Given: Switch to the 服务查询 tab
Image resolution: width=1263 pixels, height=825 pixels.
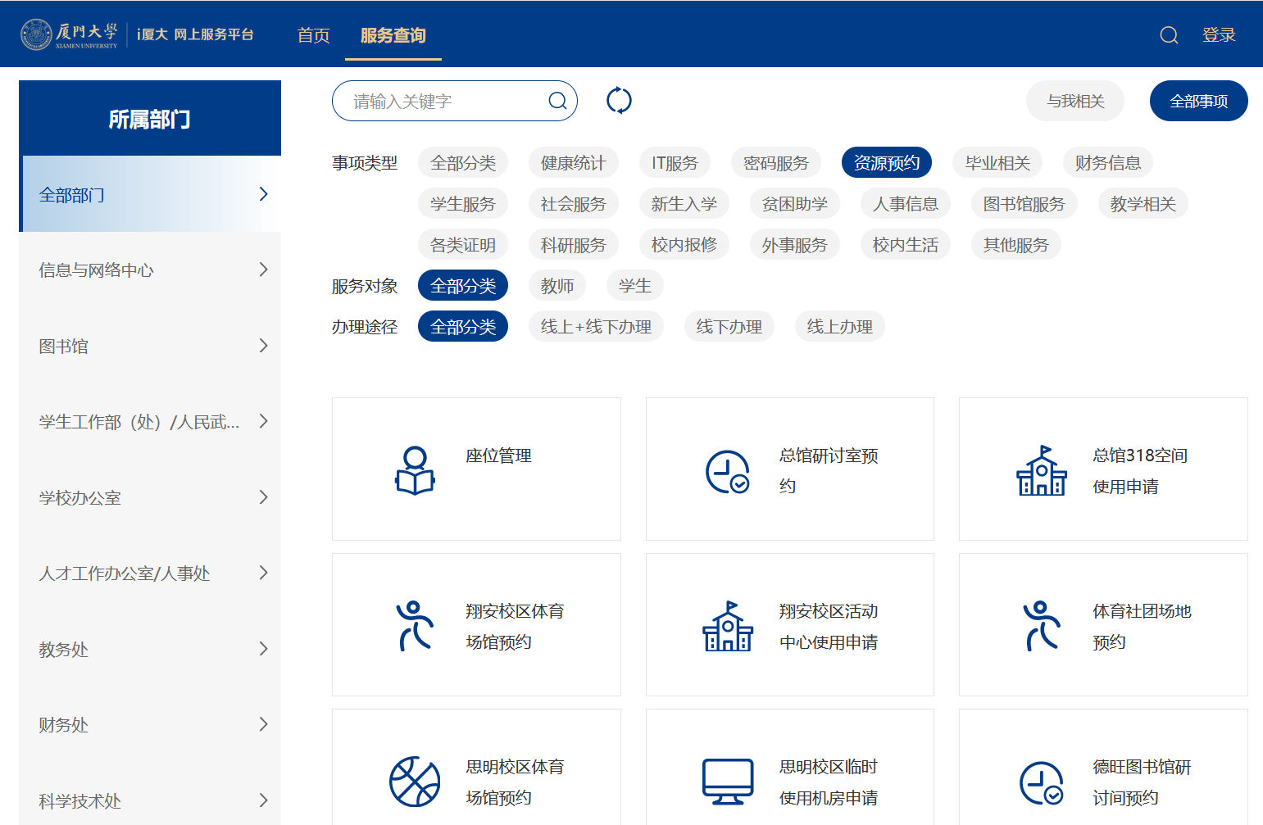Looking at the screenshot, I should click(x=393, y=35).
